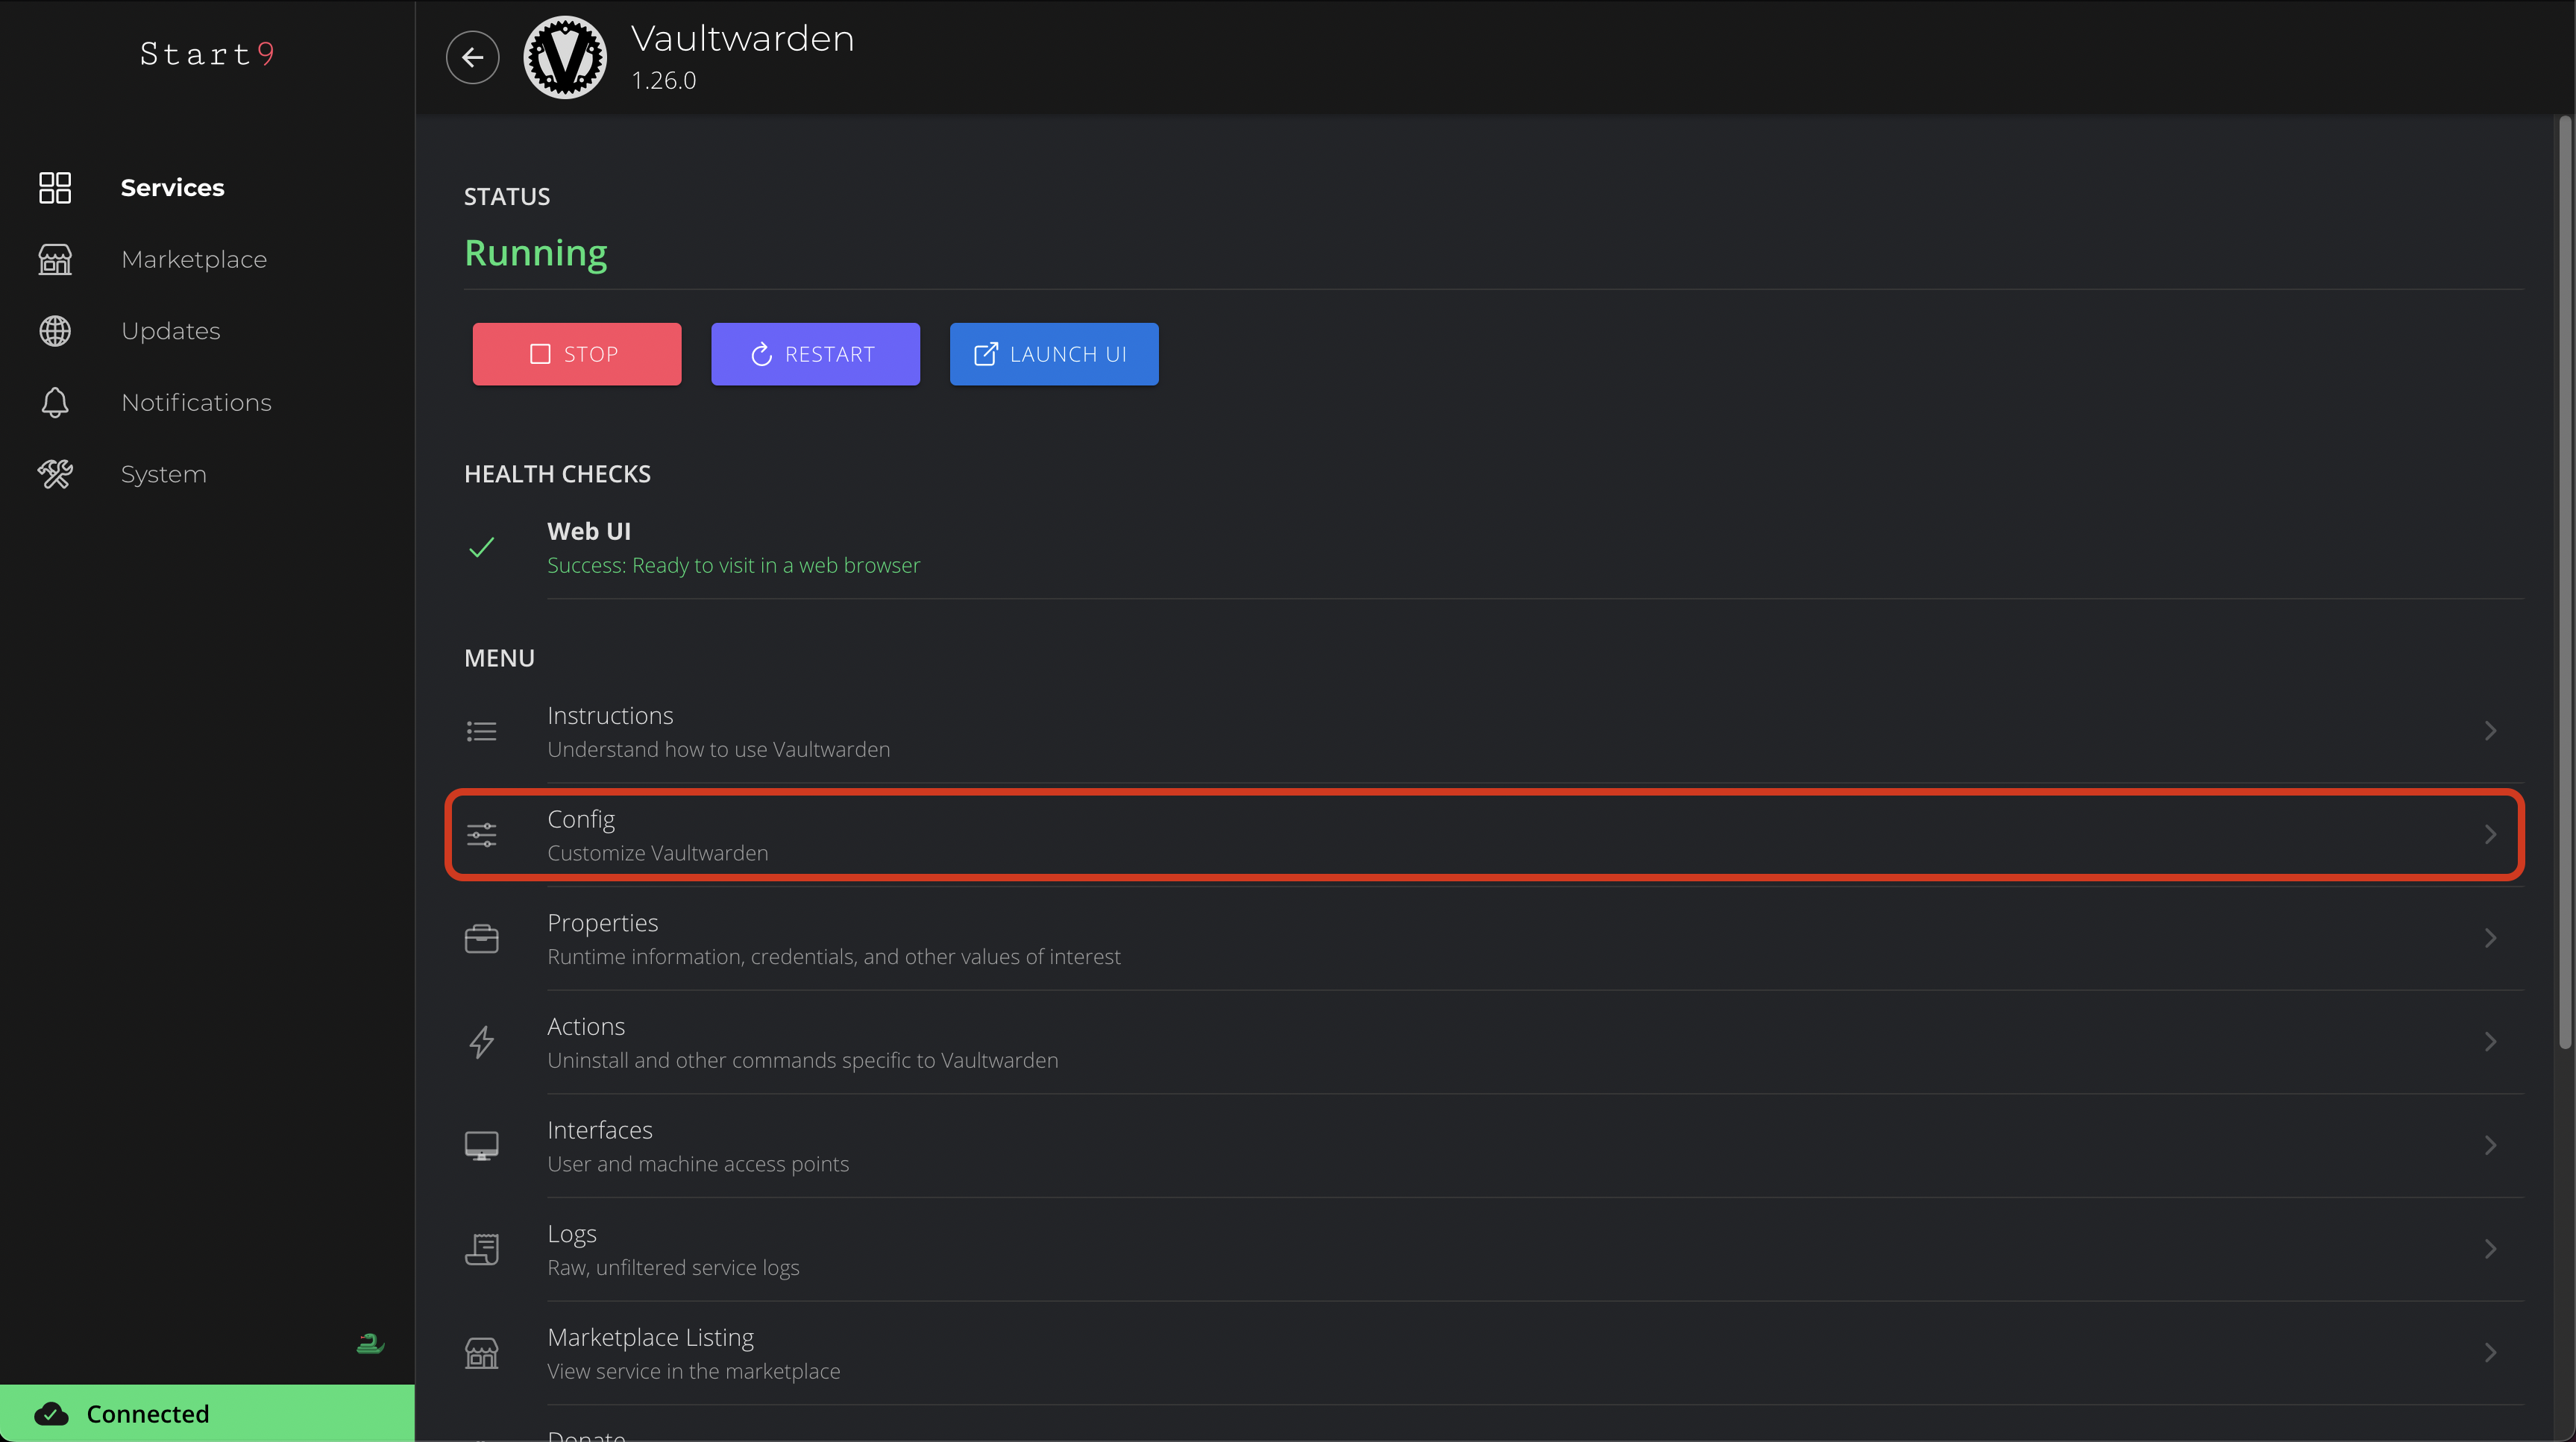The image size is (2576, 1442).
Task: Go to System in sidebar
Action: pos(164,474)
